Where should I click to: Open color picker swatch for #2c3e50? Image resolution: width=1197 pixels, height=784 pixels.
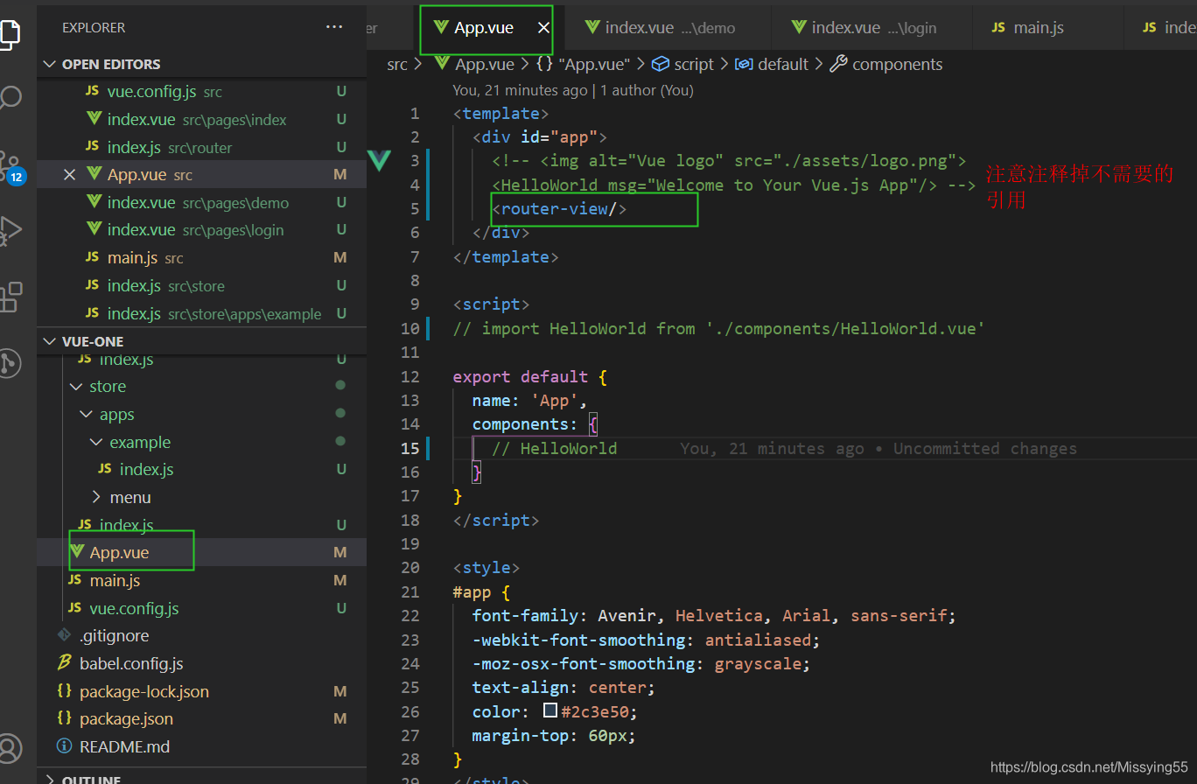(x=550, y=711)
